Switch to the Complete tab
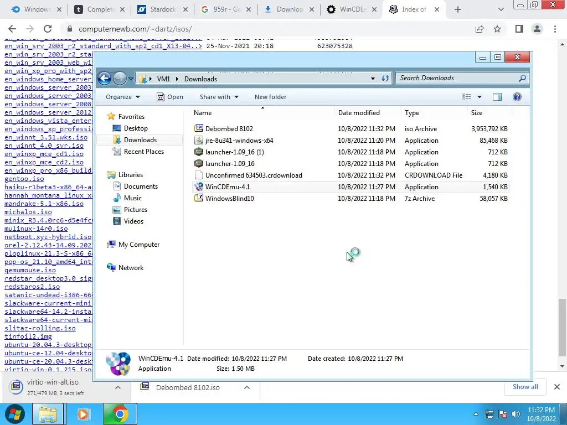Viewport: 567px width, 425px height. (x=100, y=9)
